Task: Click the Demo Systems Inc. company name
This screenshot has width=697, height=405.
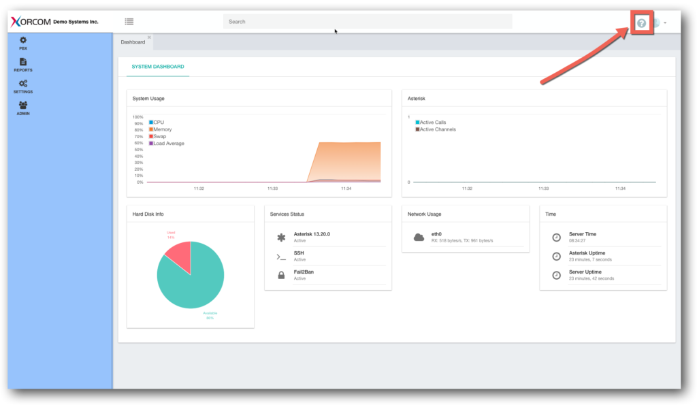Action: coord(76,22)
